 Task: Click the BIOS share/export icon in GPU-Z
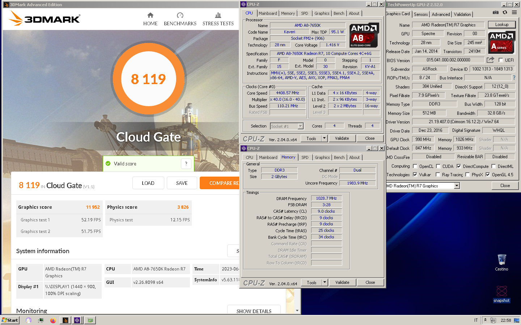coord(490,60)
